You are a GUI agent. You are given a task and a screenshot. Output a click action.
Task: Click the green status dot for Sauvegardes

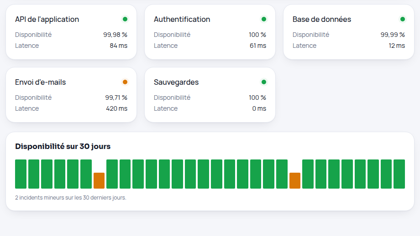click(x=263, y=82)
